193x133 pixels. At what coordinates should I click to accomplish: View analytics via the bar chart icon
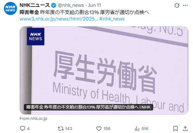click(137, 129)
